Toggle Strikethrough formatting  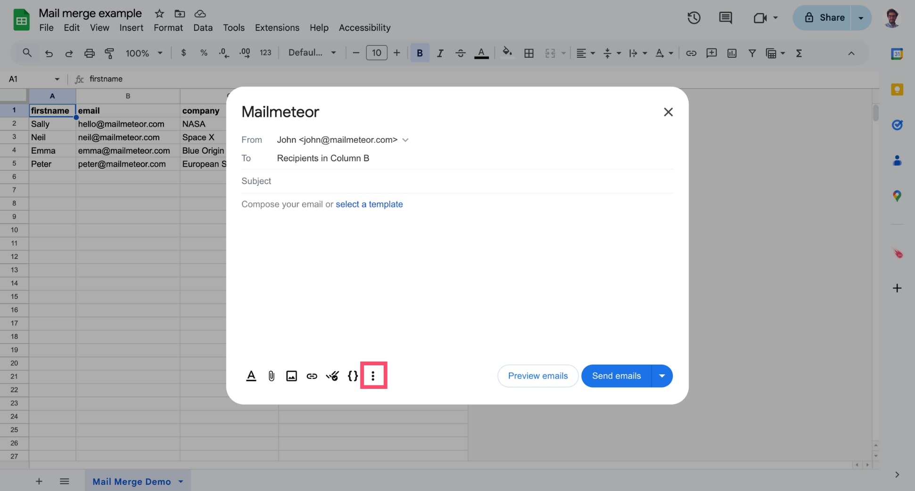point(460,53)
